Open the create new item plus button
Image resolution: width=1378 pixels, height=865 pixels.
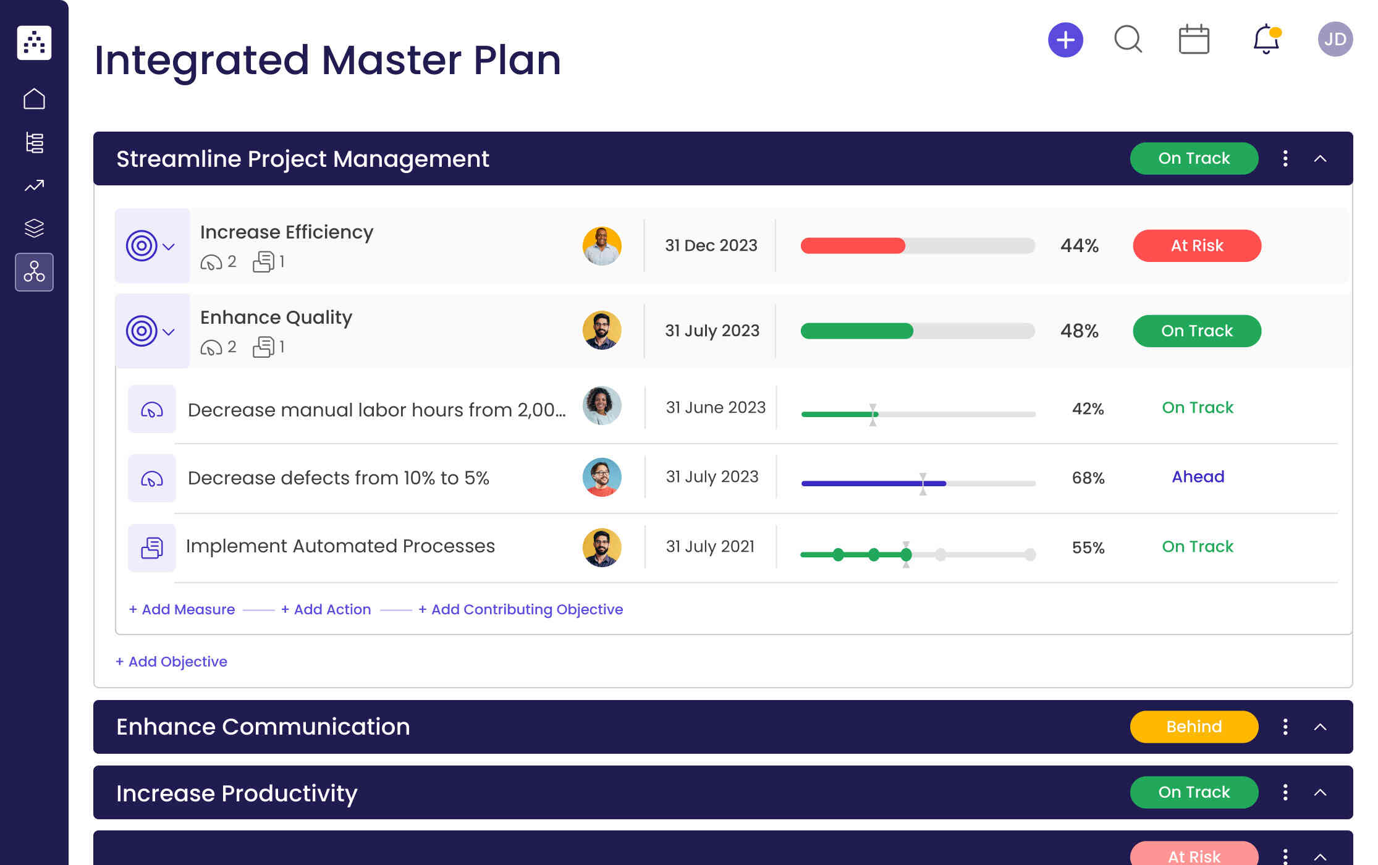[x=1065, y=39]
